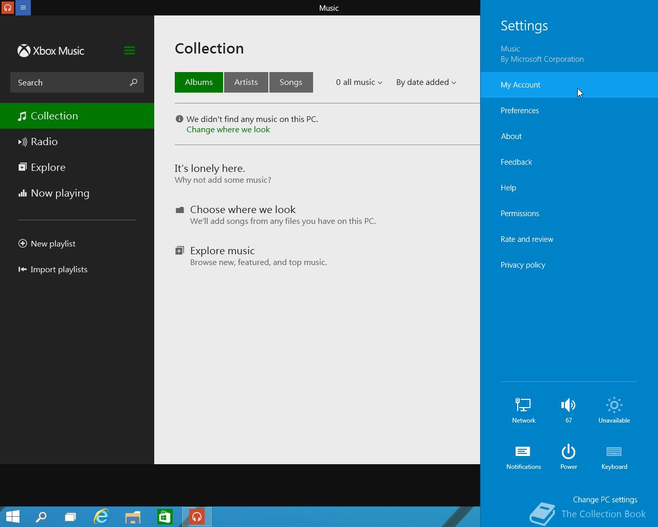Open About in Settings pane
The width and height of the screenshot is (658, 527).
point(569,136)
